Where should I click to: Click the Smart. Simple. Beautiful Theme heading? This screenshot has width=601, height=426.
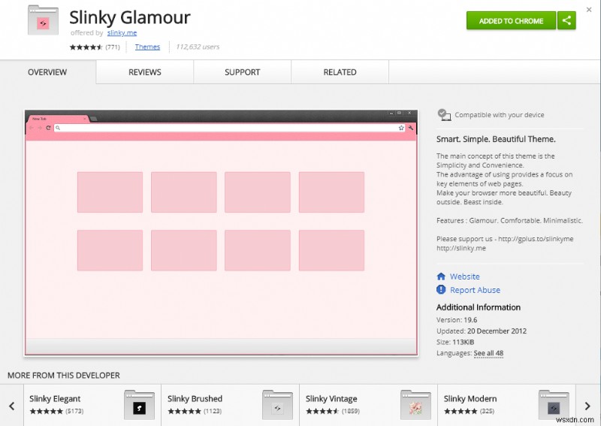[x=496, y=139]
